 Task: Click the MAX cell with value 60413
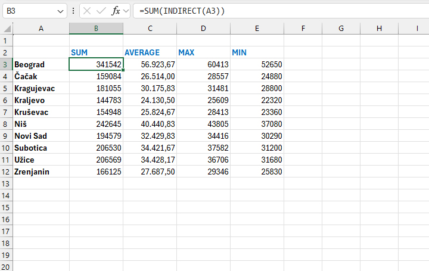(203, 64)
